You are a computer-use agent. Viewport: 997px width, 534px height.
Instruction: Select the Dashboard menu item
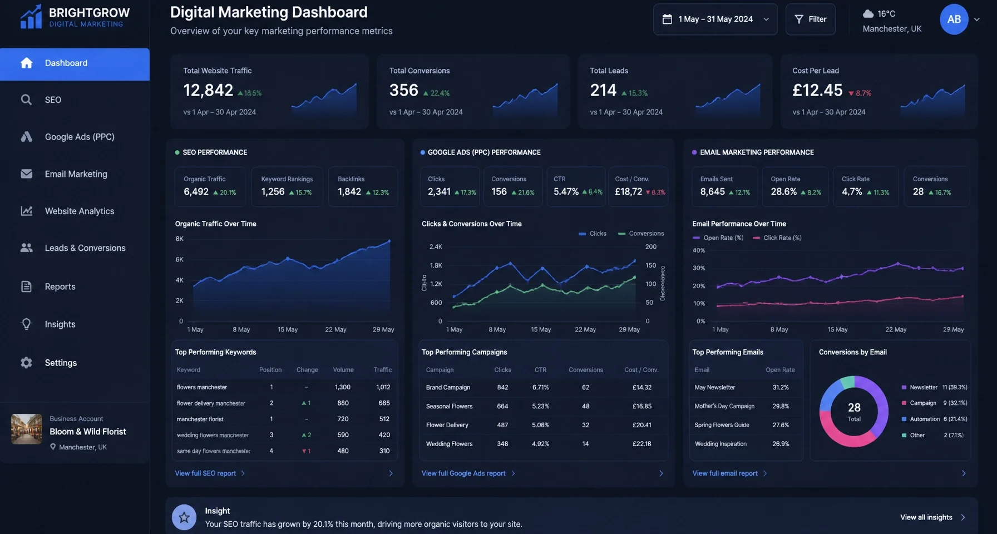coord(75,64)
